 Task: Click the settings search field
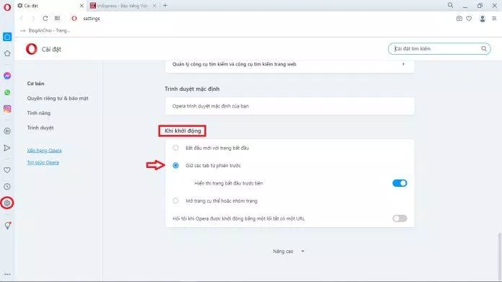439,48
